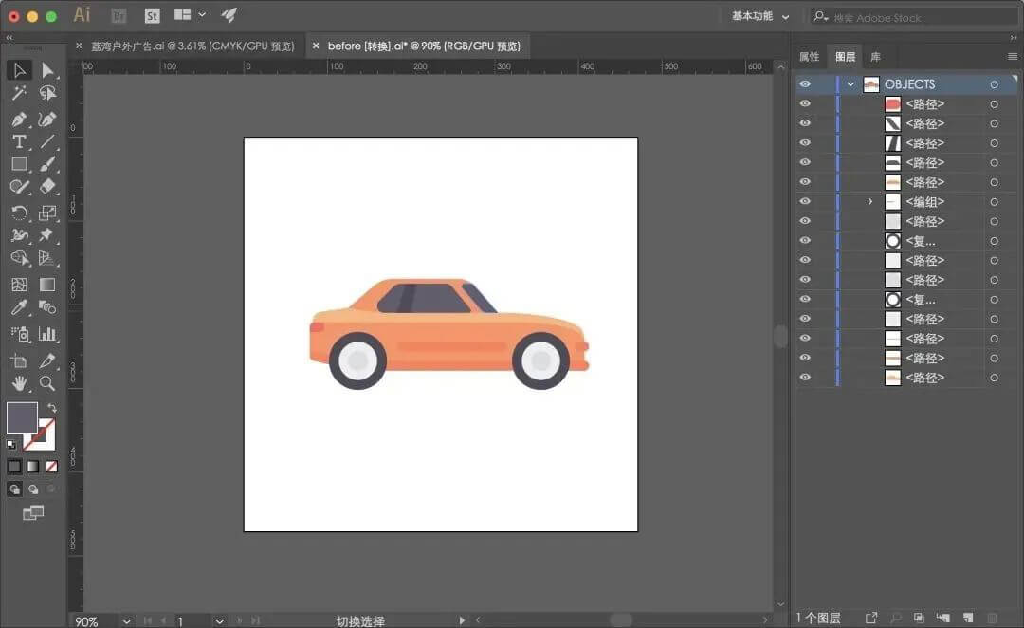Open the 基本功能 workspace dropdown
This screenshot has width=1024, height=628.
pos(759,16)
